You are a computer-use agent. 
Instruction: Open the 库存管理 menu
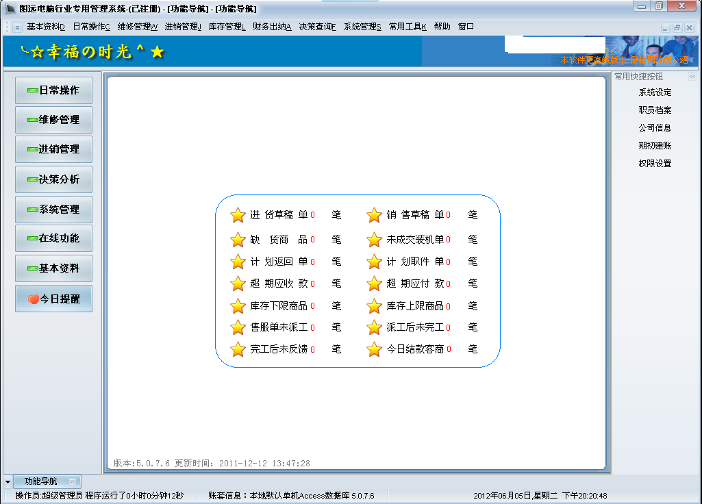pyautogui.click(x=227, y=27)
